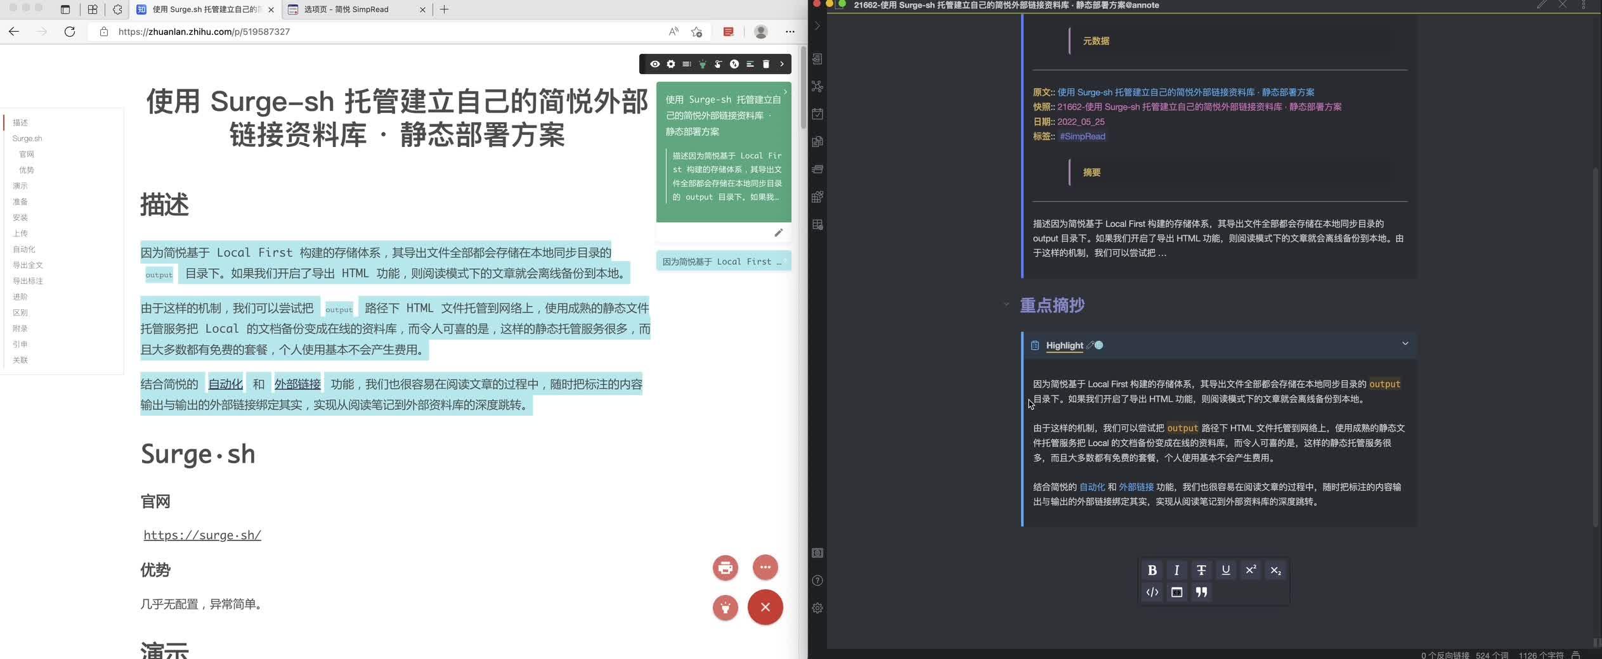Insert a blockquote from the formatting popup
The width and height of the screenshot is (1602, 659).
tap(1201, 592)
